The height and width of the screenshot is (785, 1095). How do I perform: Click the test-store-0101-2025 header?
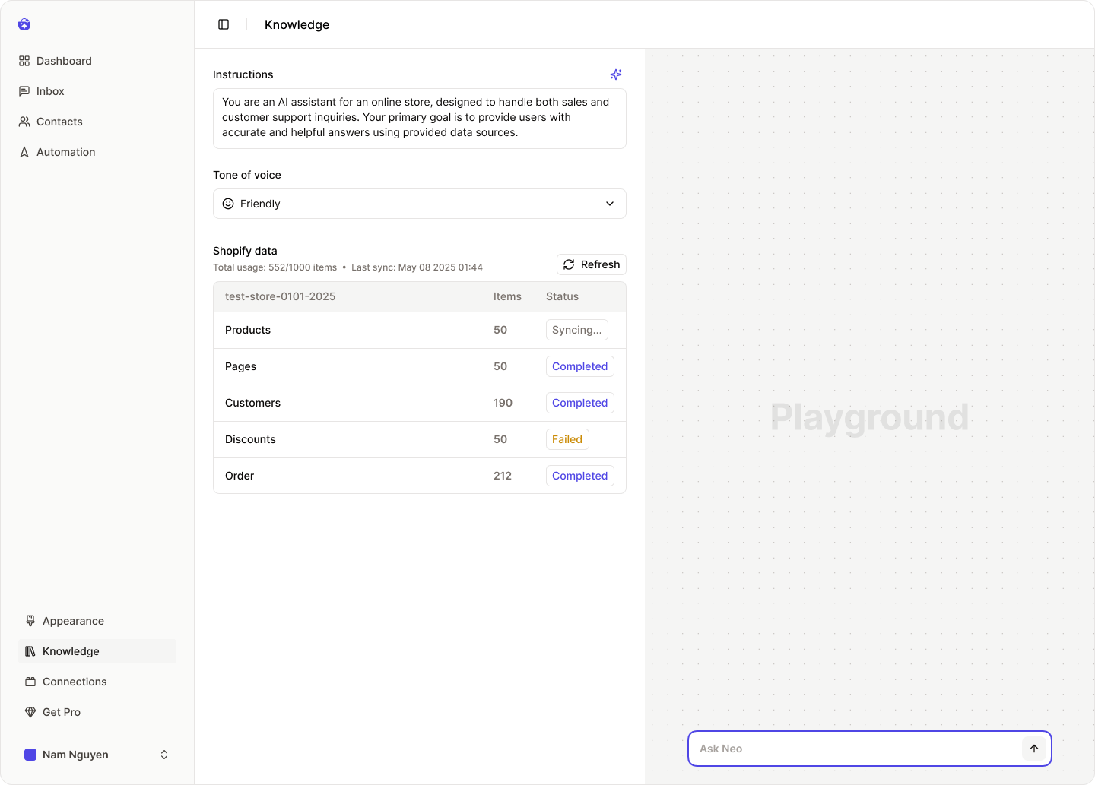point(280,296)
